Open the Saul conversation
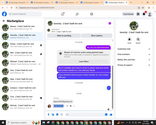 (x=22, y=72)
